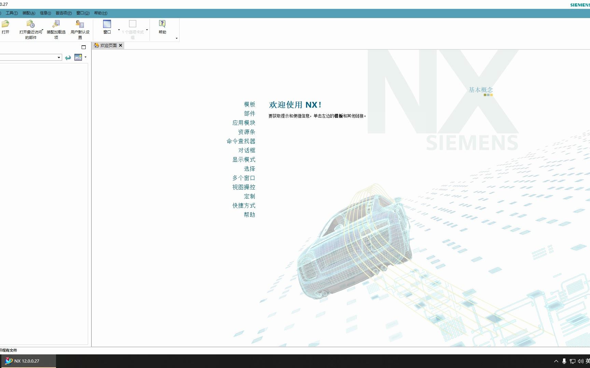Click the 模板 link on the welcome page
Screen dimensions: 590x368
[x=249, y=104]
